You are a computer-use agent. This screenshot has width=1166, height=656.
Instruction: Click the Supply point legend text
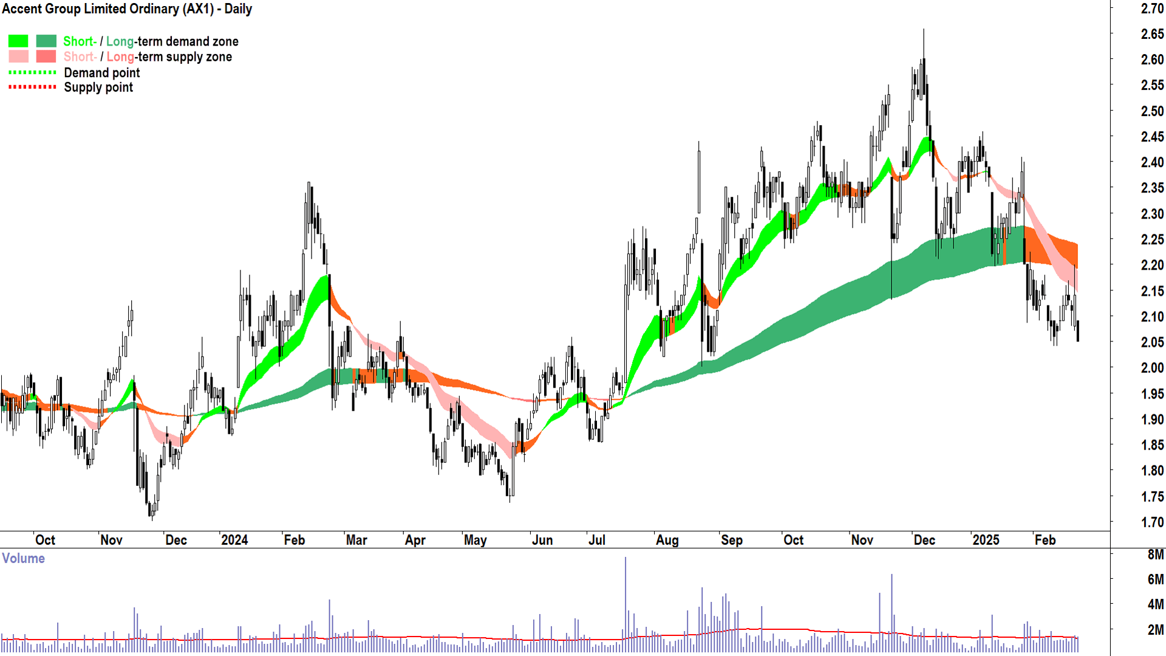click(98, 87)
